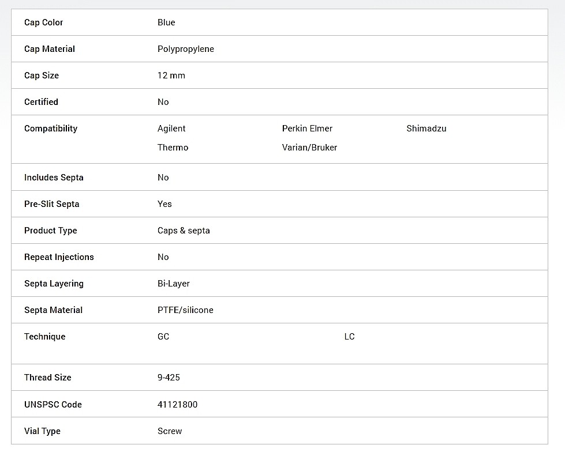Select the 12 mm cap size value
The width and height of the screenshot is (565, 460).
click(171, 76)
